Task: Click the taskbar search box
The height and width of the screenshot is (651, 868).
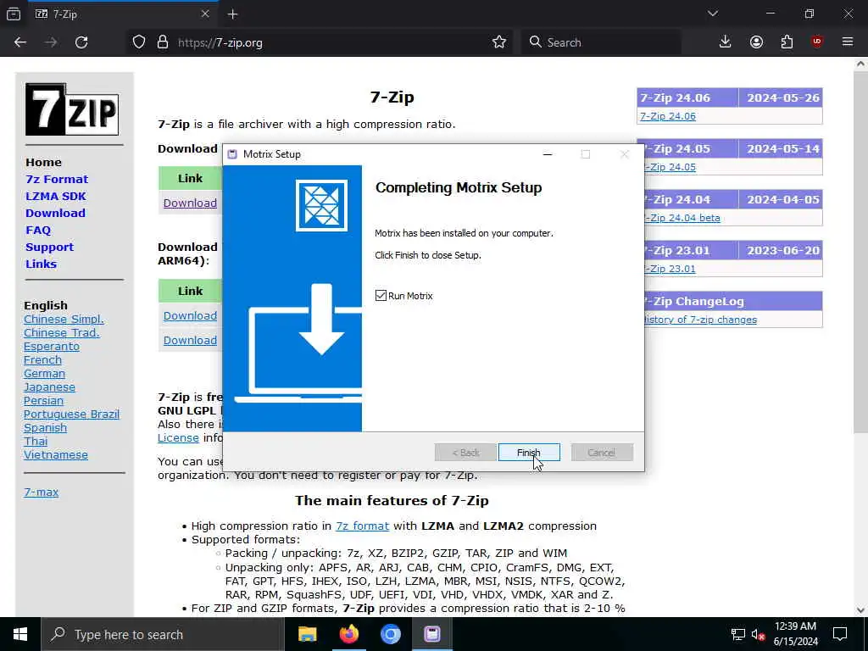Action: [163, 634]
